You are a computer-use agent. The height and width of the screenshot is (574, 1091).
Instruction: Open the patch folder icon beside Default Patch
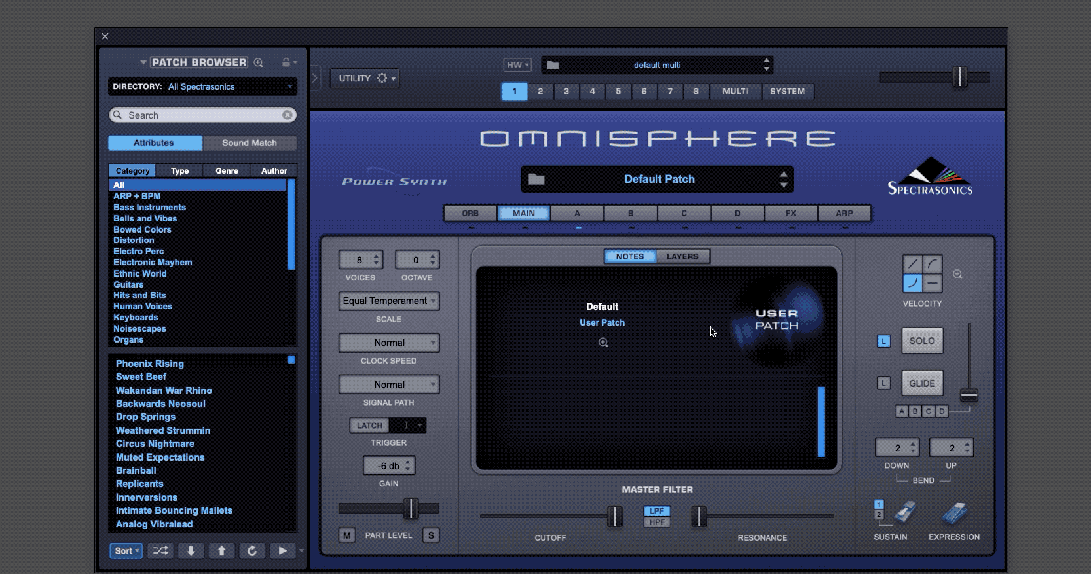pos(536,179)
